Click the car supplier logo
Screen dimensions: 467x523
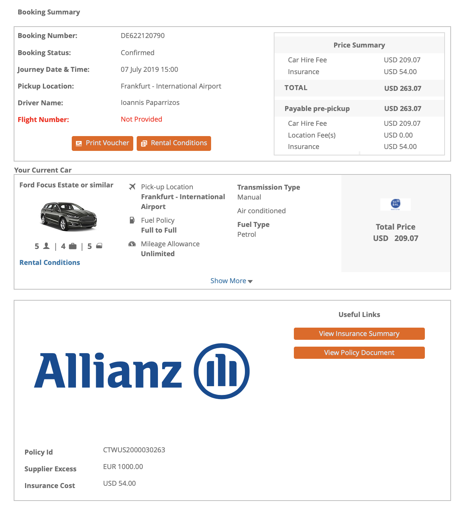(x=395, y=204)
